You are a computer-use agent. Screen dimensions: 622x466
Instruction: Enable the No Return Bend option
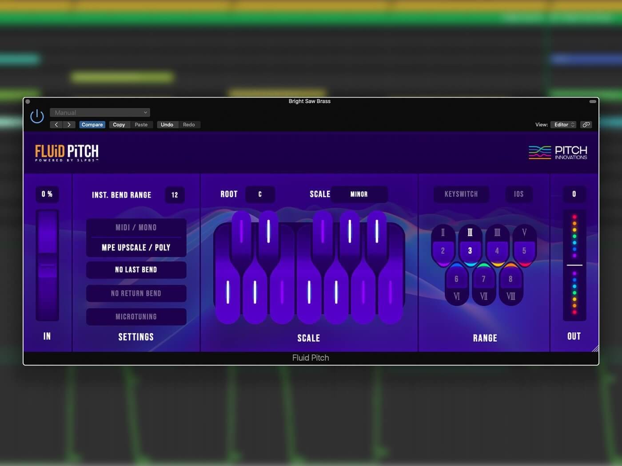pyautogui.click(x=136, y=293)
